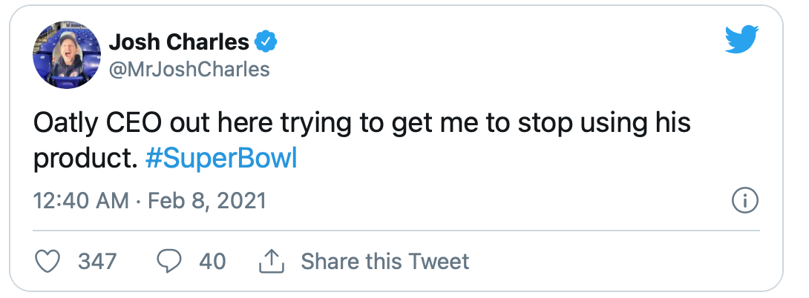809x298 pixels.
Task: Click the 40 replies count
Action: click(212, 261)
